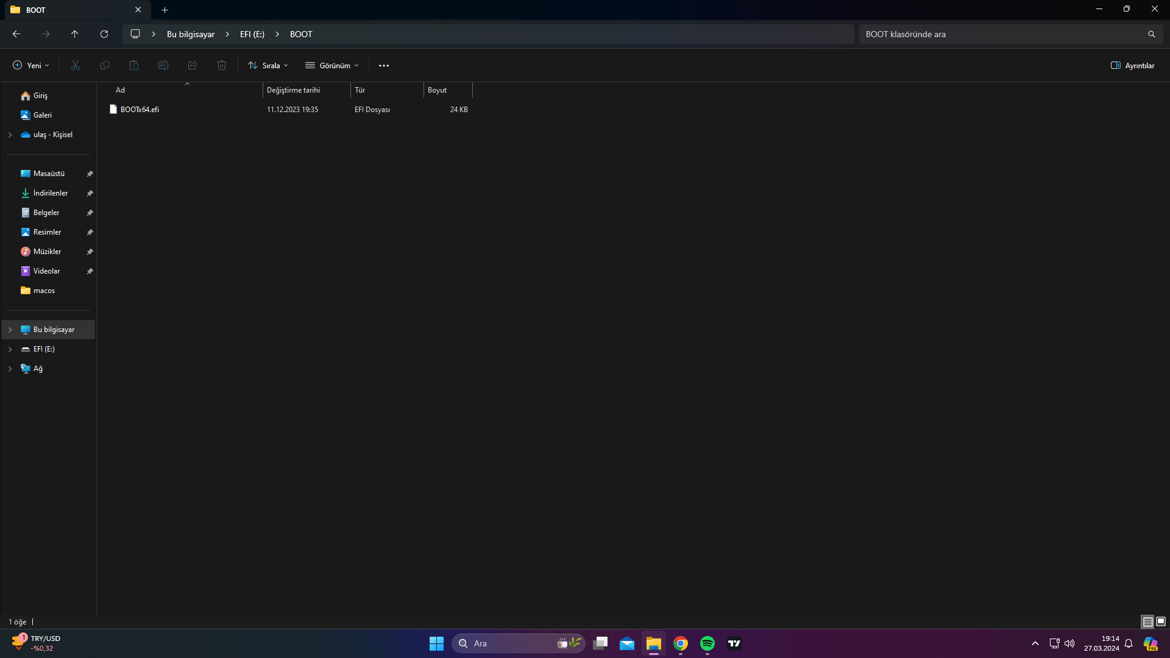Viewport: 1170px width, 658px height.
Task: Open the Görünüm view dropdown
Action: point(332,65)
